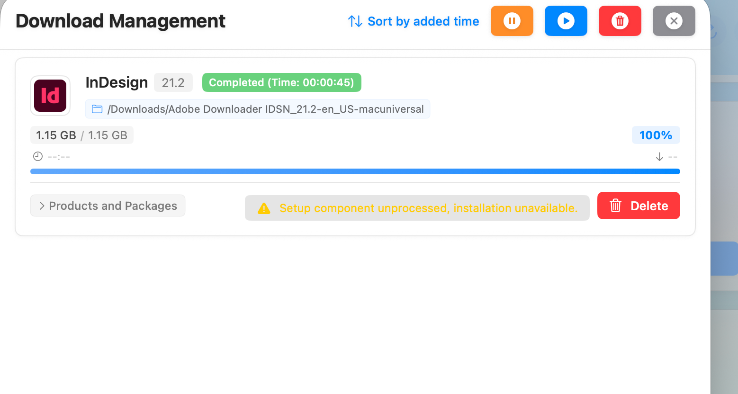Screen dimensions: 738x394
Task: Delete the InDesign download task
Action: [x=639, y=206]
